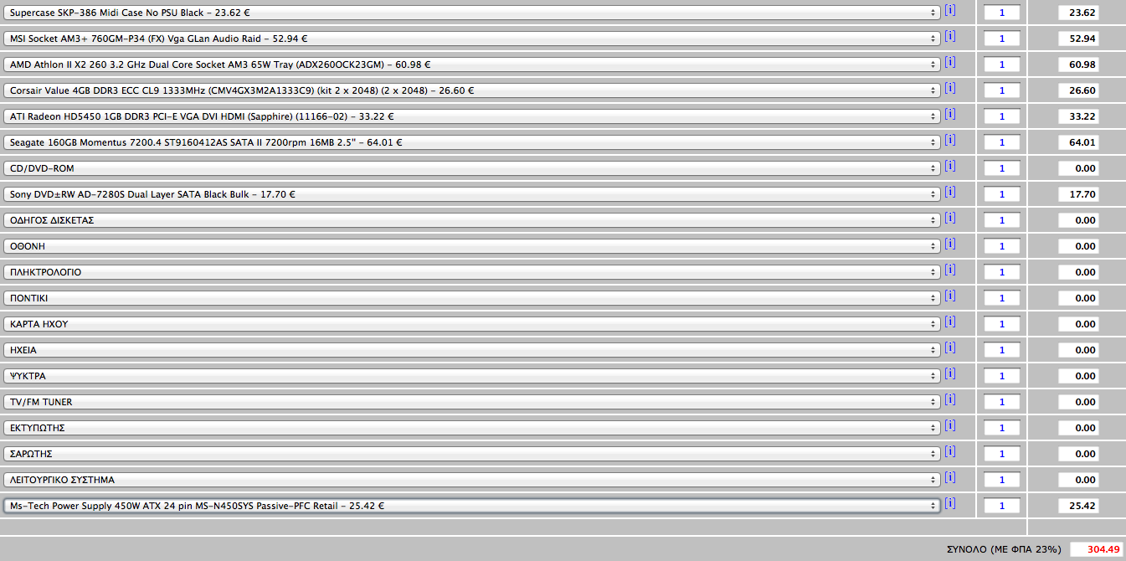The height and width of the screenshot is (561, 1126).
Task: Click the [i] info link for Supercase case
Action: coord(949,10)
